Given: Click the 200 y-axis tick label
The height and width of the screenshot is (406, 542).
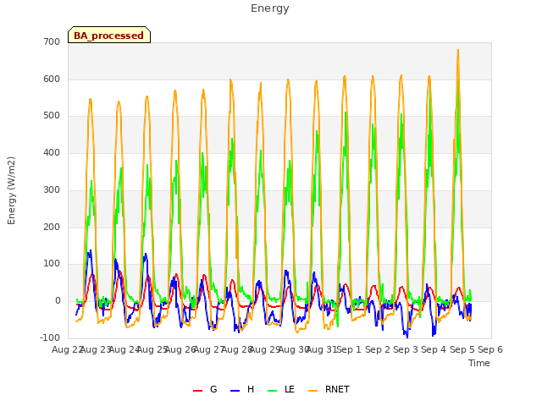Looking at the screenshot, I should pos(52,228).
